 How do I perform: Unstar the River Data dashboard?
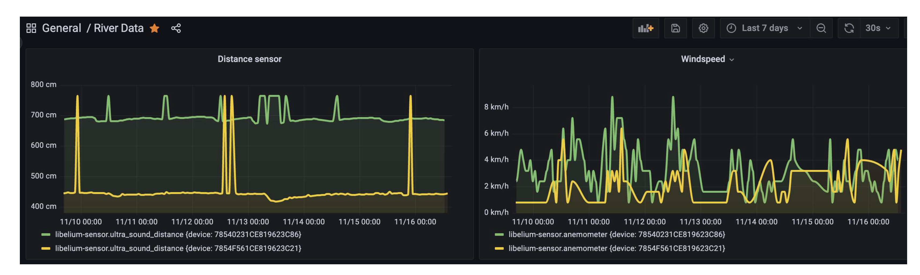coord(154,28)
